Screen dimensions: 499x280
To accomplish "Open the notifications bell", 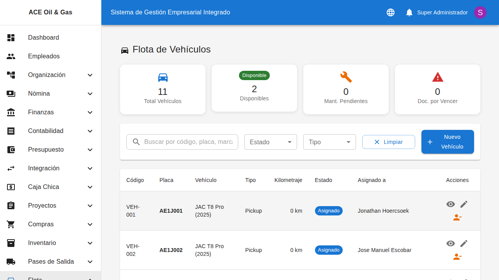I will tap(409, 12).
